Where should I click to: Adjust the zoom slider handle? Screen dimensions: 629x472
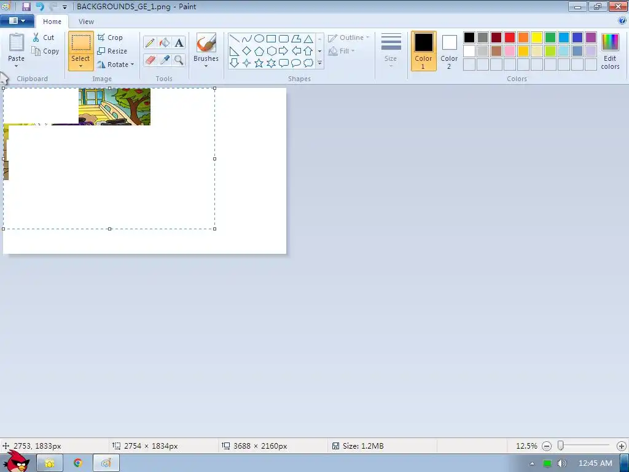click(561, 446)
